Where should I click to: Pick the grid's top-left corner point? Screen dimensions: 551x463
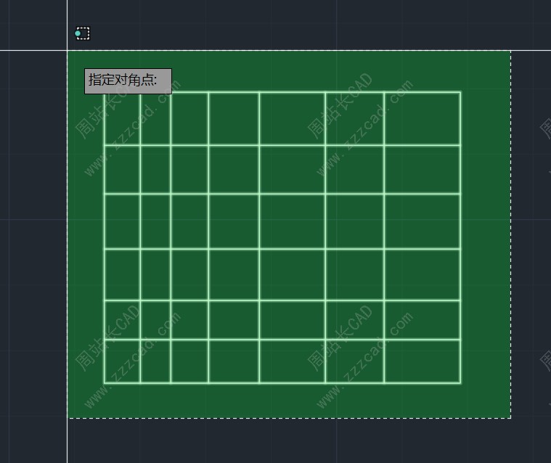105,92
